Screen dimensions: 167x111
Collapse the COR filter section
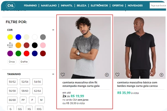coord(53,30)
